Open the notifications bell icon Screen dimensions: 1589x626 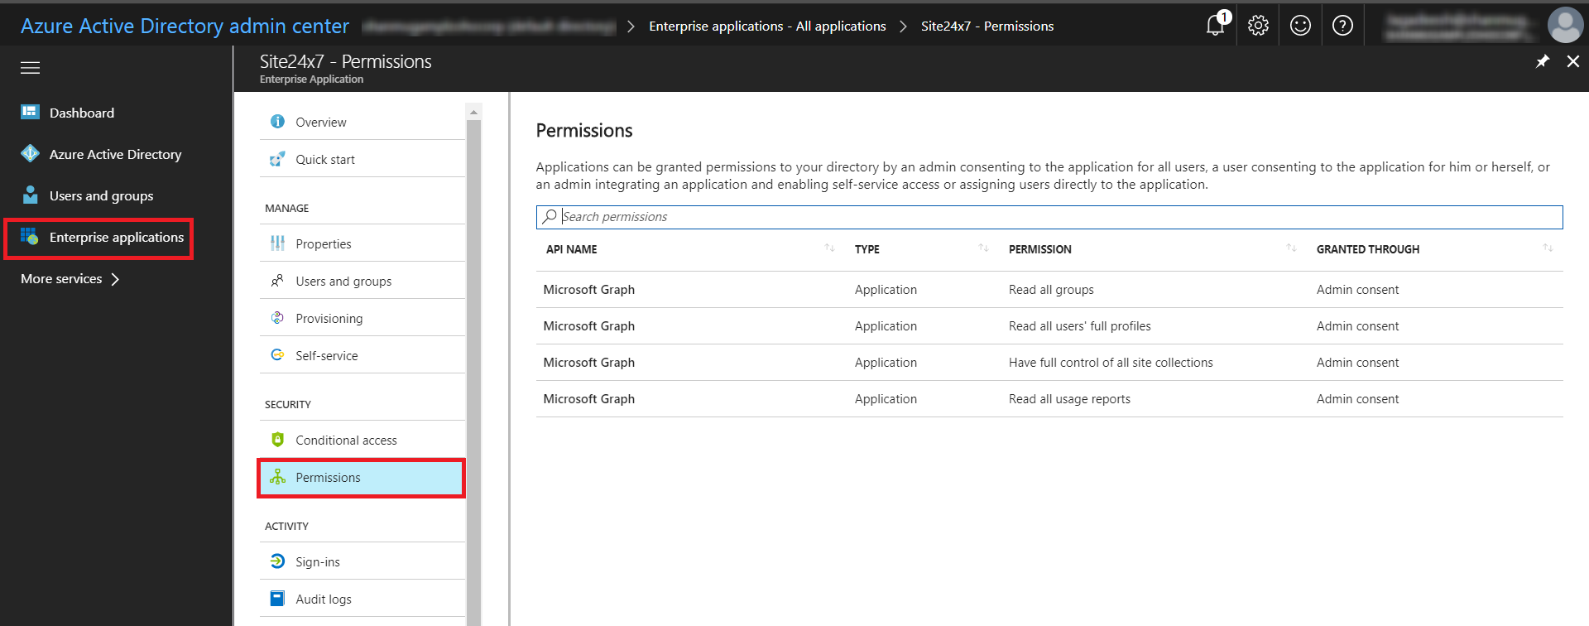pyautogui.click(x=1215, y=26)
